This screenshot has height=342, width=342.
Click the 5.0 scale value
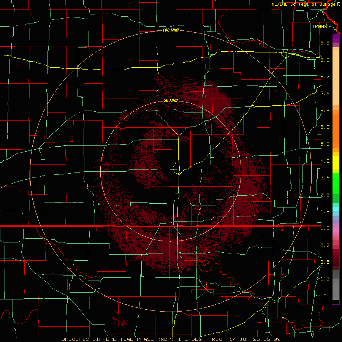[325, 144]
